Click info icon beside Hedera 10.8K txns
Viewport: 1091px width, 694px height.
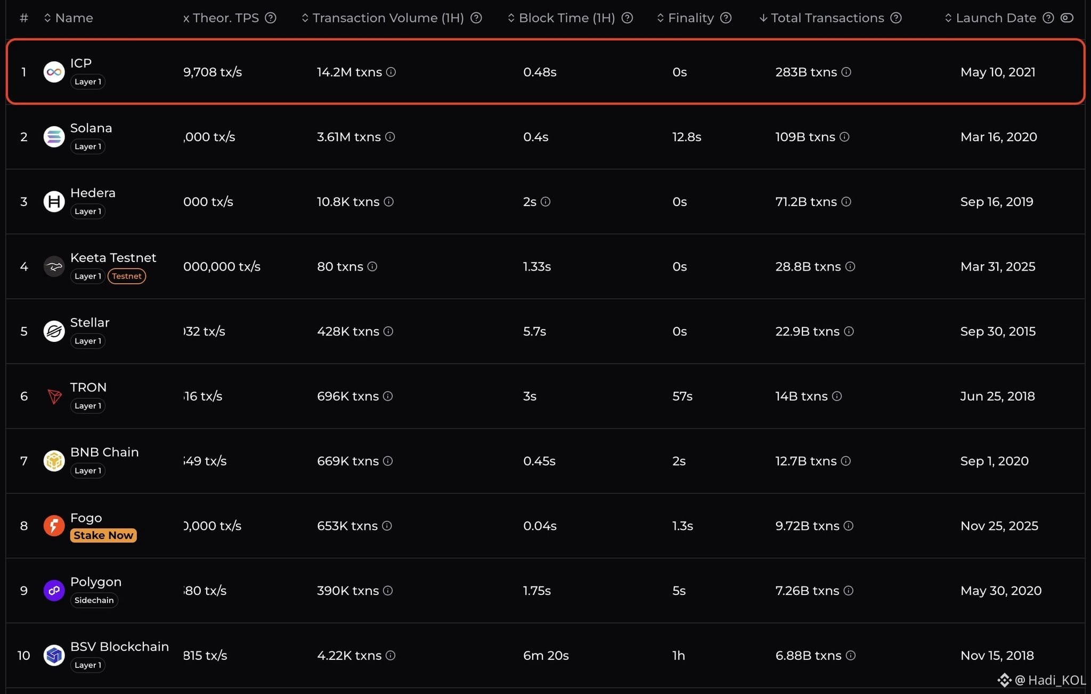pos(389,202)
